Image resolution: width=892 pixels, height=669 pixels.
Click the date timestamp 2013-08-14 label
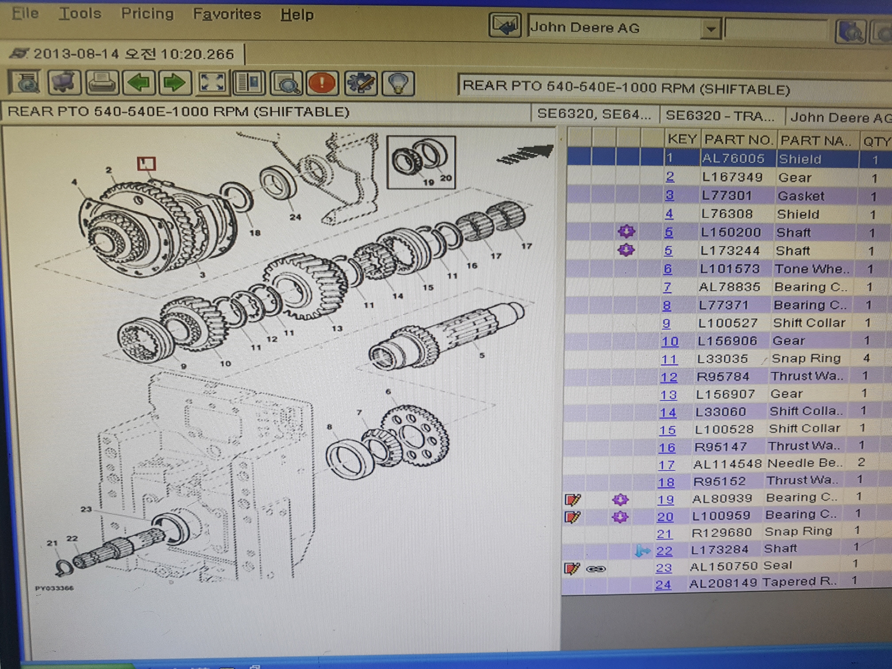[134, 54]
